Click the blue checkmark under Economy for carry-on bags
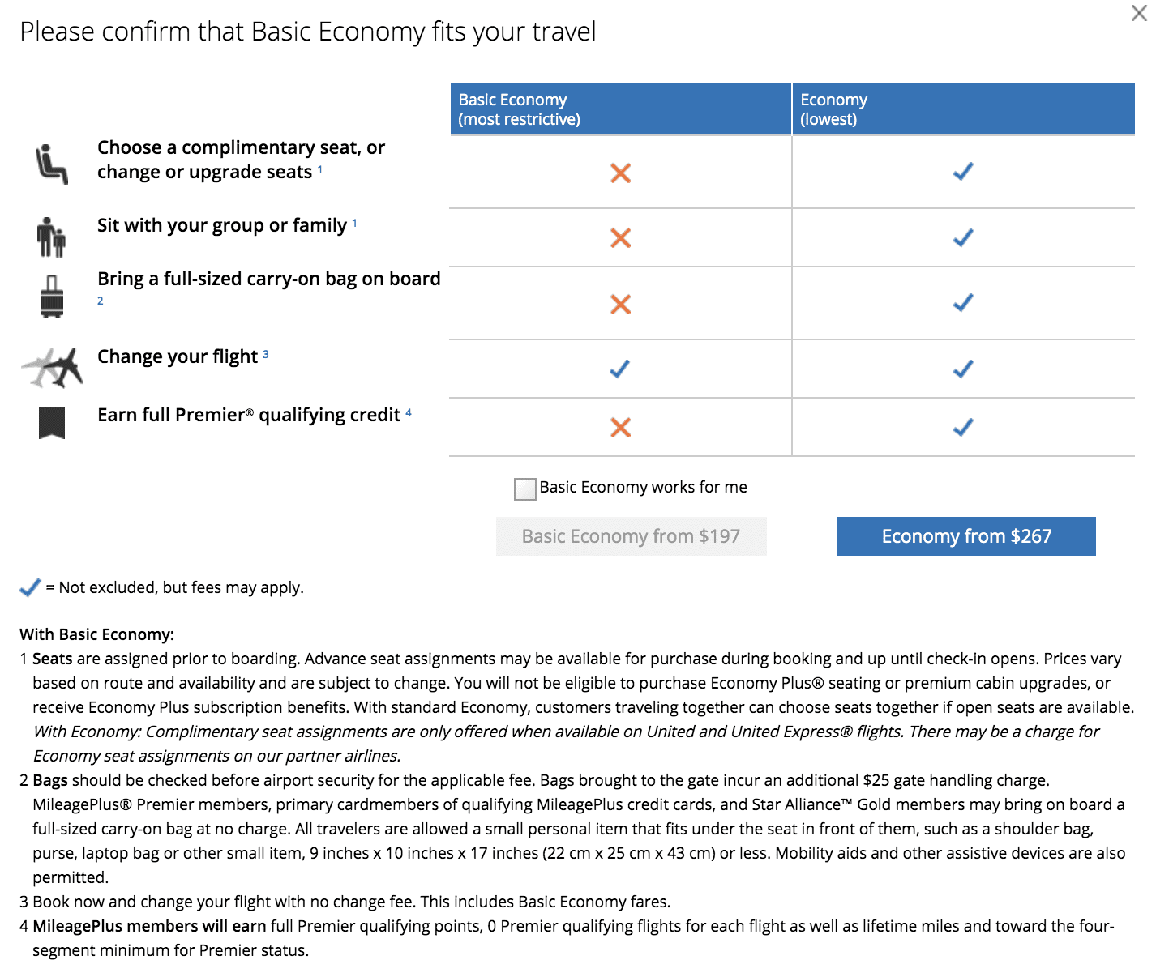 tap(963, 303)
